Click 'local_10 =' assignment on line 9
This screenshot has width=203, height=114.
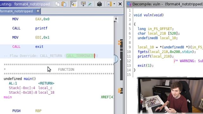pos(148,47)
